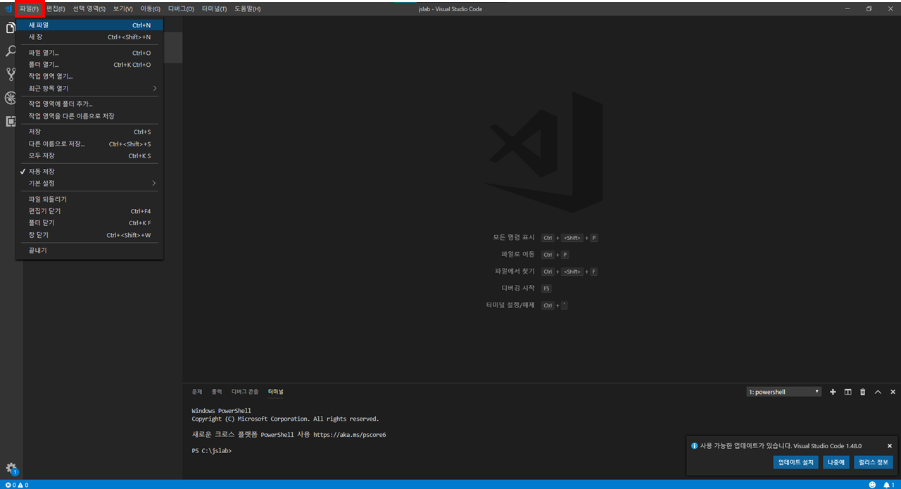The image size is (901, 489).
Task: Choose 끝내기 to exit
Action: point(89,250)
